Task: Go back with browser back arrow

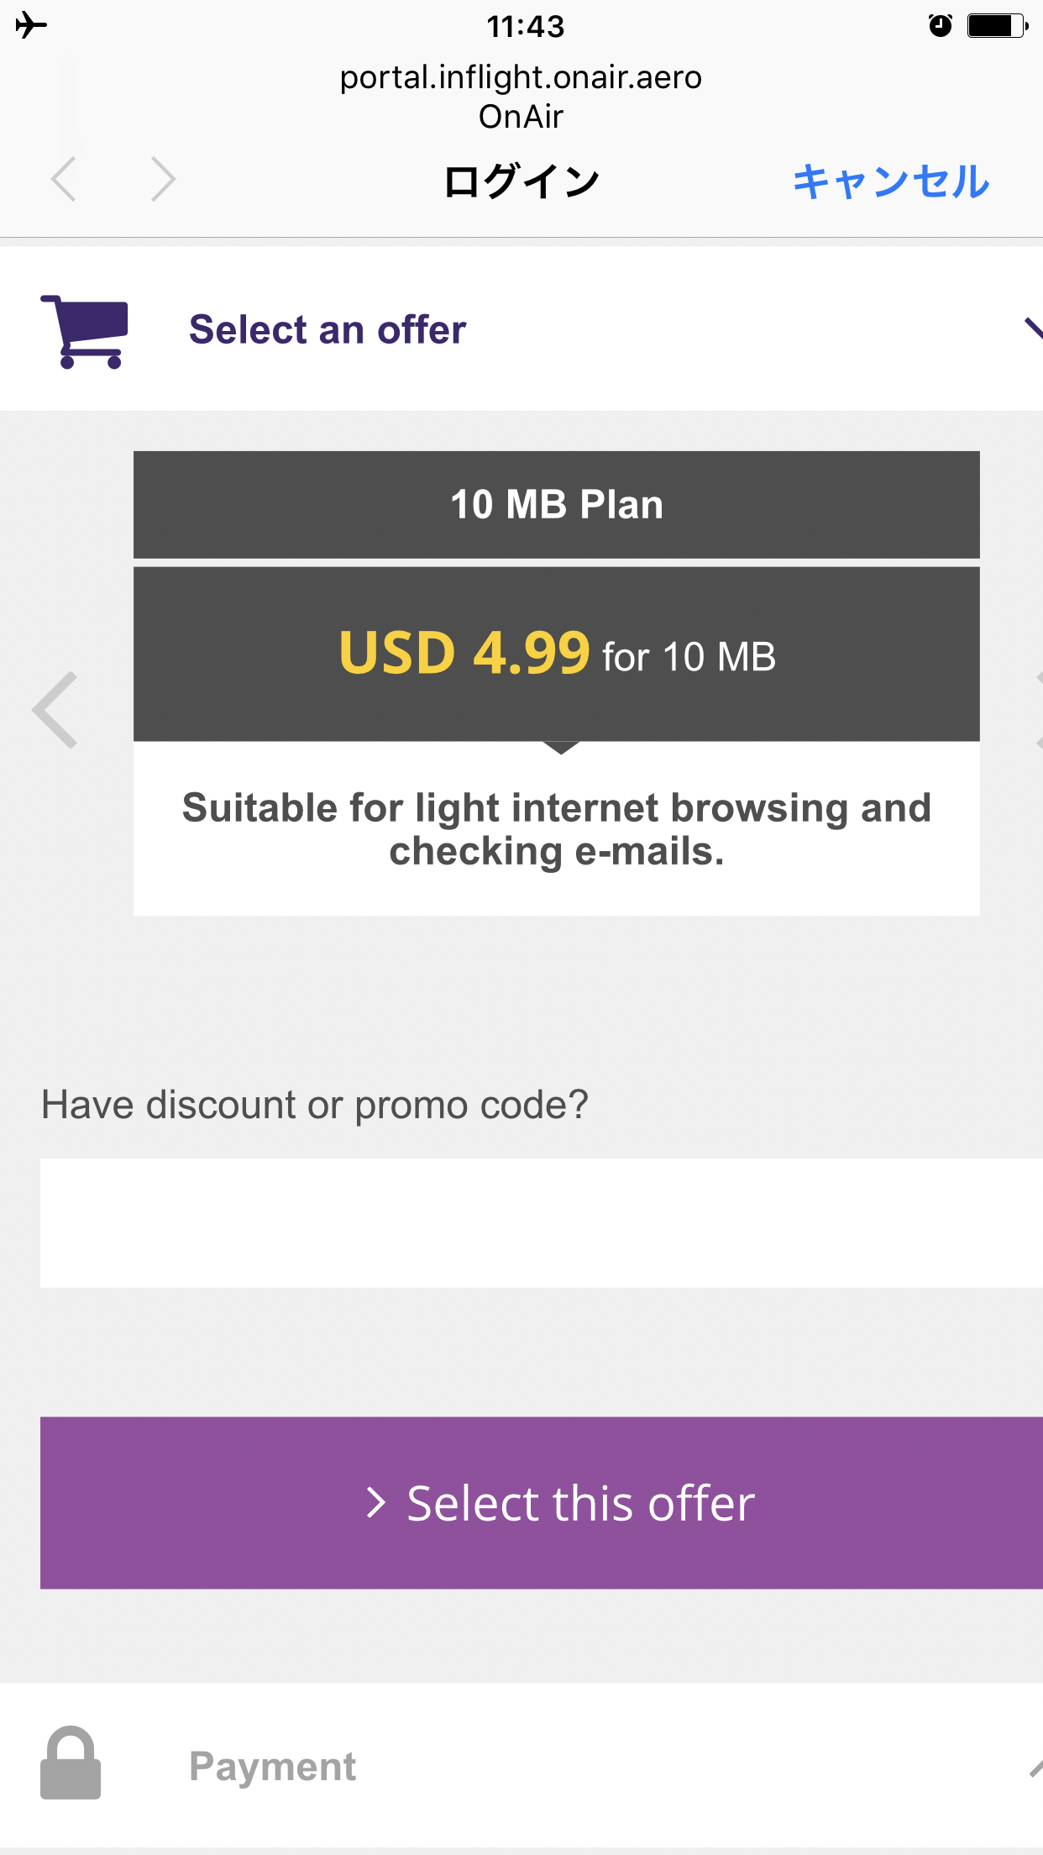Action: tap(64, 179)
